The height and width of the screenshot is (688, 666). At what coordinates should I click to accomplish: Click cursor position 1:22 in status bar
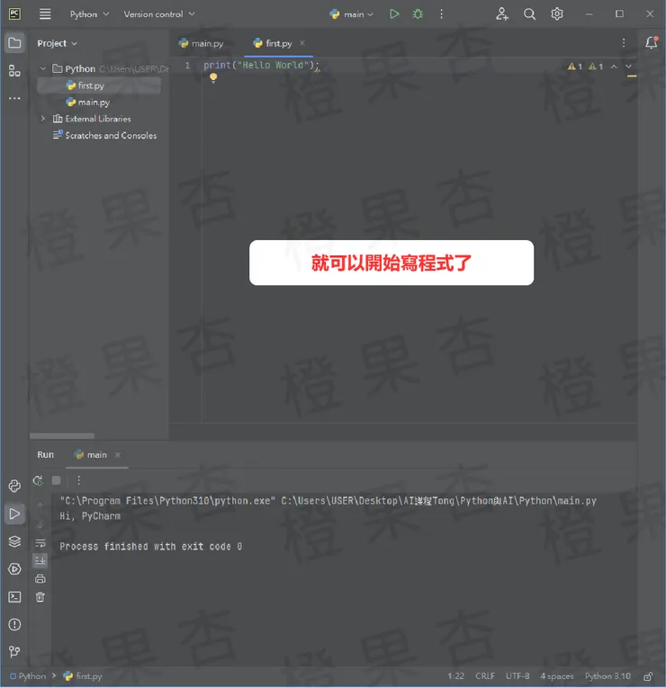tap(455, 676)
